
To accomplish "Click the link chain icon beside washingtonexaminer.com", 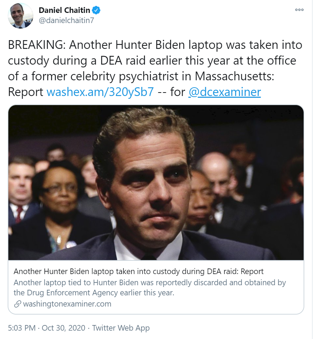I will 17,304.
